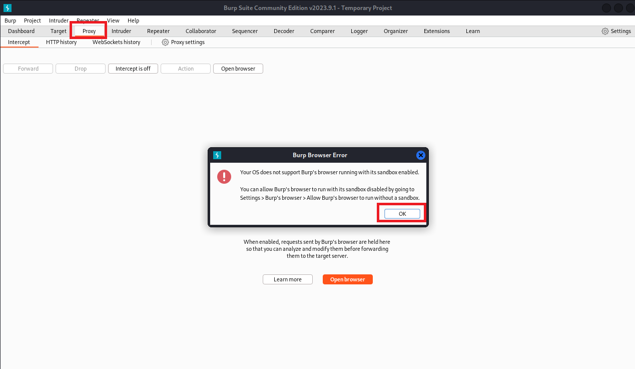Open the Comparer tab
635x369 pixels.
[322, 31]
